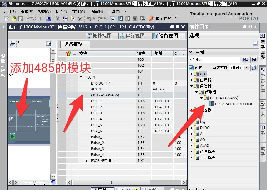Click the download to device icon
267x190 pixels.
pos(120,18)
